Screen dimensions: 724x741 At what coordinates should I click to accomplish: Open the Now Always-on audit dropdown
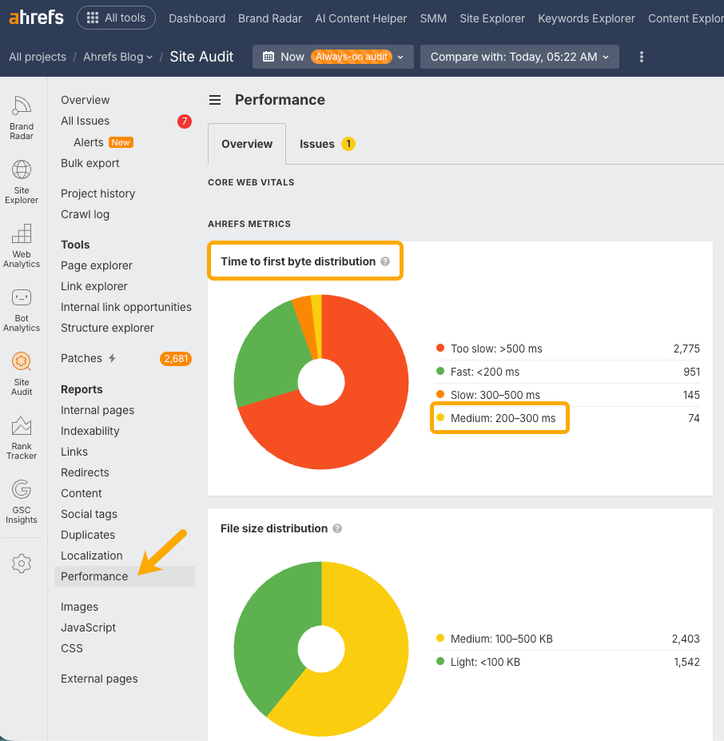click(333, 57)
